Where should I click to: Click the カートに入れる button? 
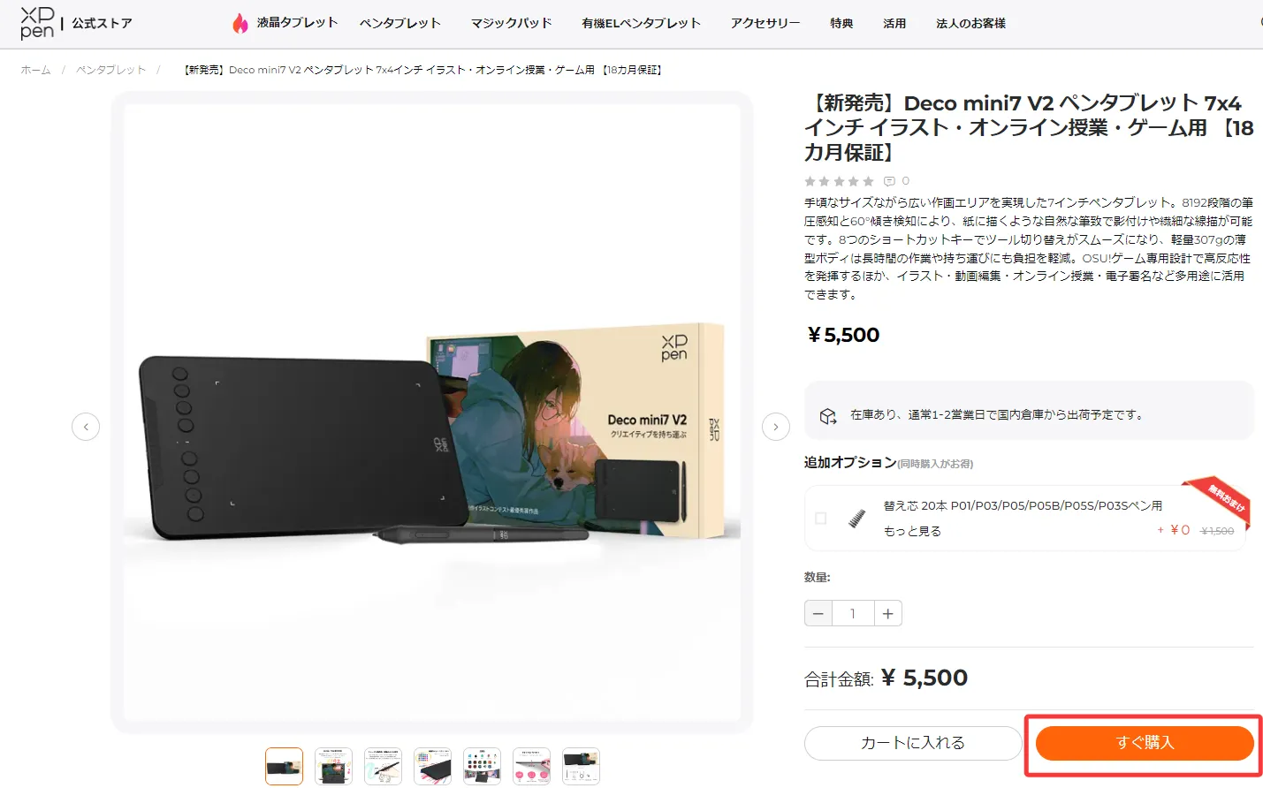(913, 743)
